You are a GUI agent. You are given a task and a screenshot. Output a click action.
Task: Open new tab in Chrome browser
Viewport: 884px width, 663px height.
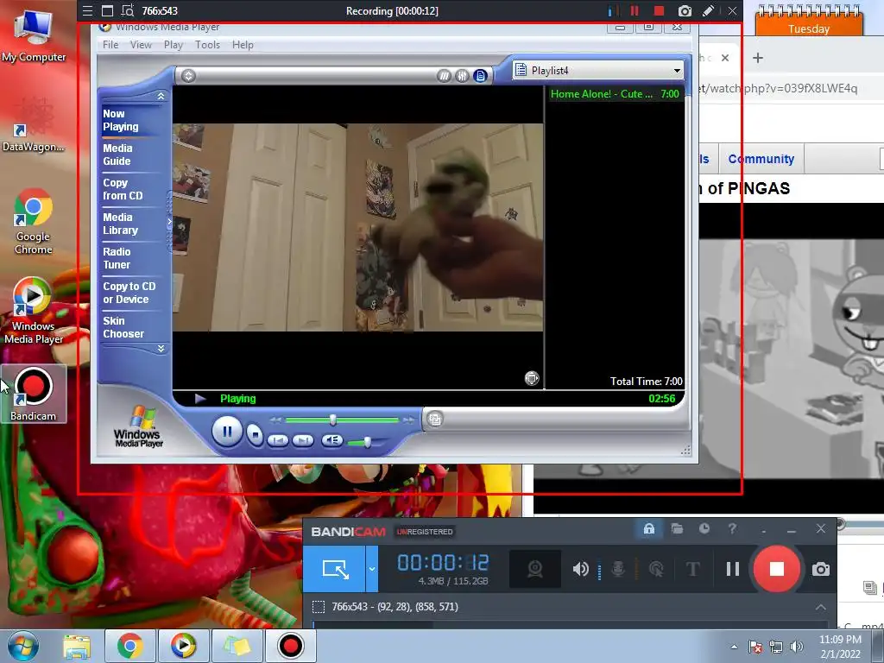(x=758, y=58)
